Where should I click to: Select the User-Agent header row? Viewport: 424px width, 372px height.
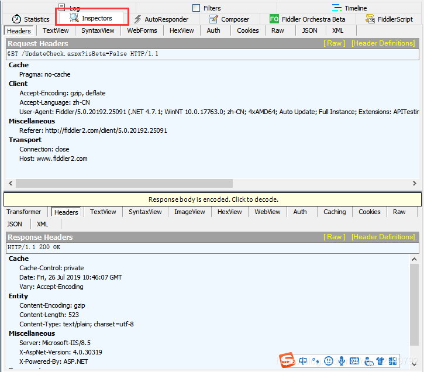219,112
